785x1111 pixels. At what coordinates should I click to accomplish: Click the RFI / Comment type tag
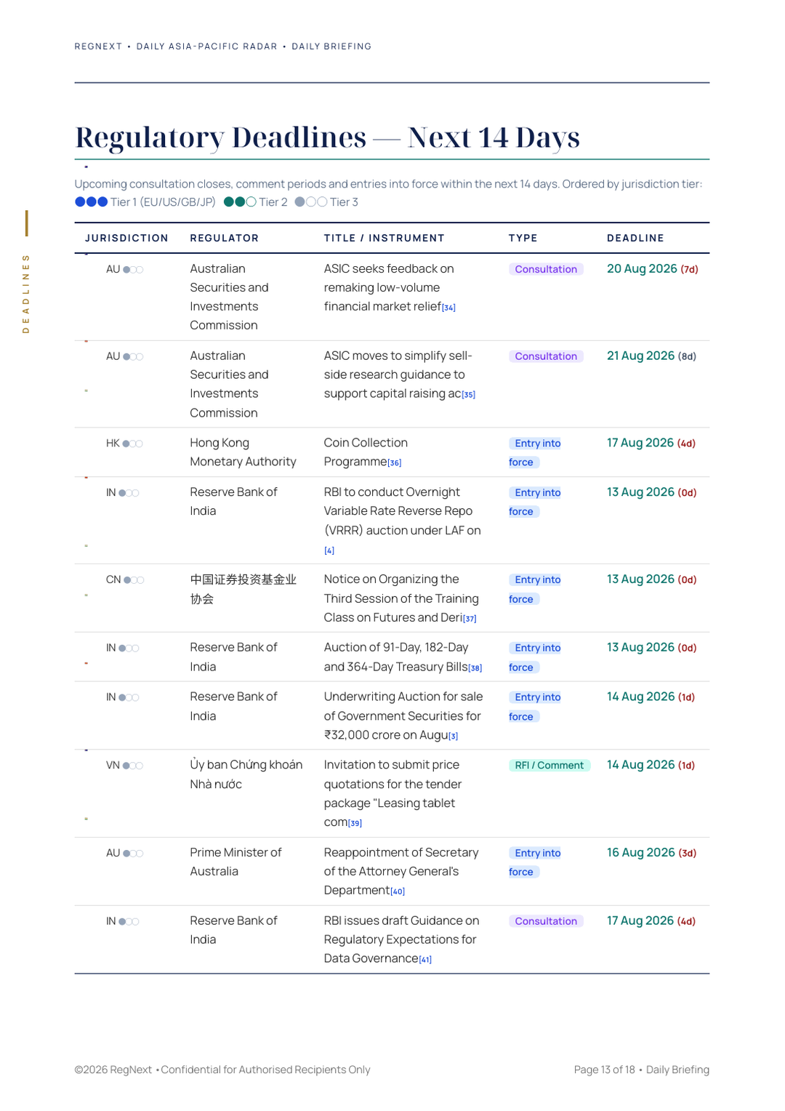pos(549,766)
